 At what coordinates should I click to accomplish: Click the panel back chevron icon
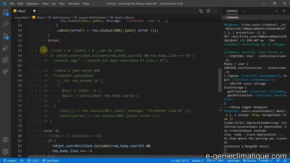pyautogui.click(x=277, y=11)
